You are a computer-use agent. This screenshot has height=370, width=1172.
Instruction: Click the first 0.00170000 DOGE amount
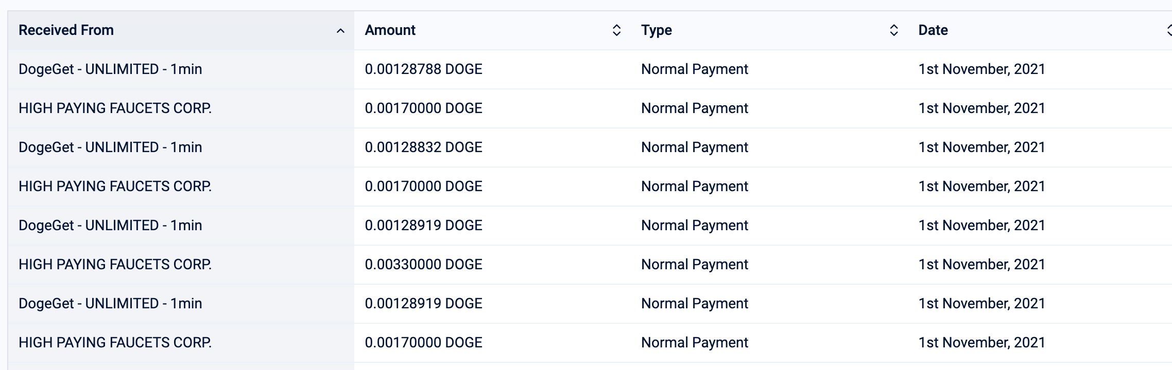[423, 108]
